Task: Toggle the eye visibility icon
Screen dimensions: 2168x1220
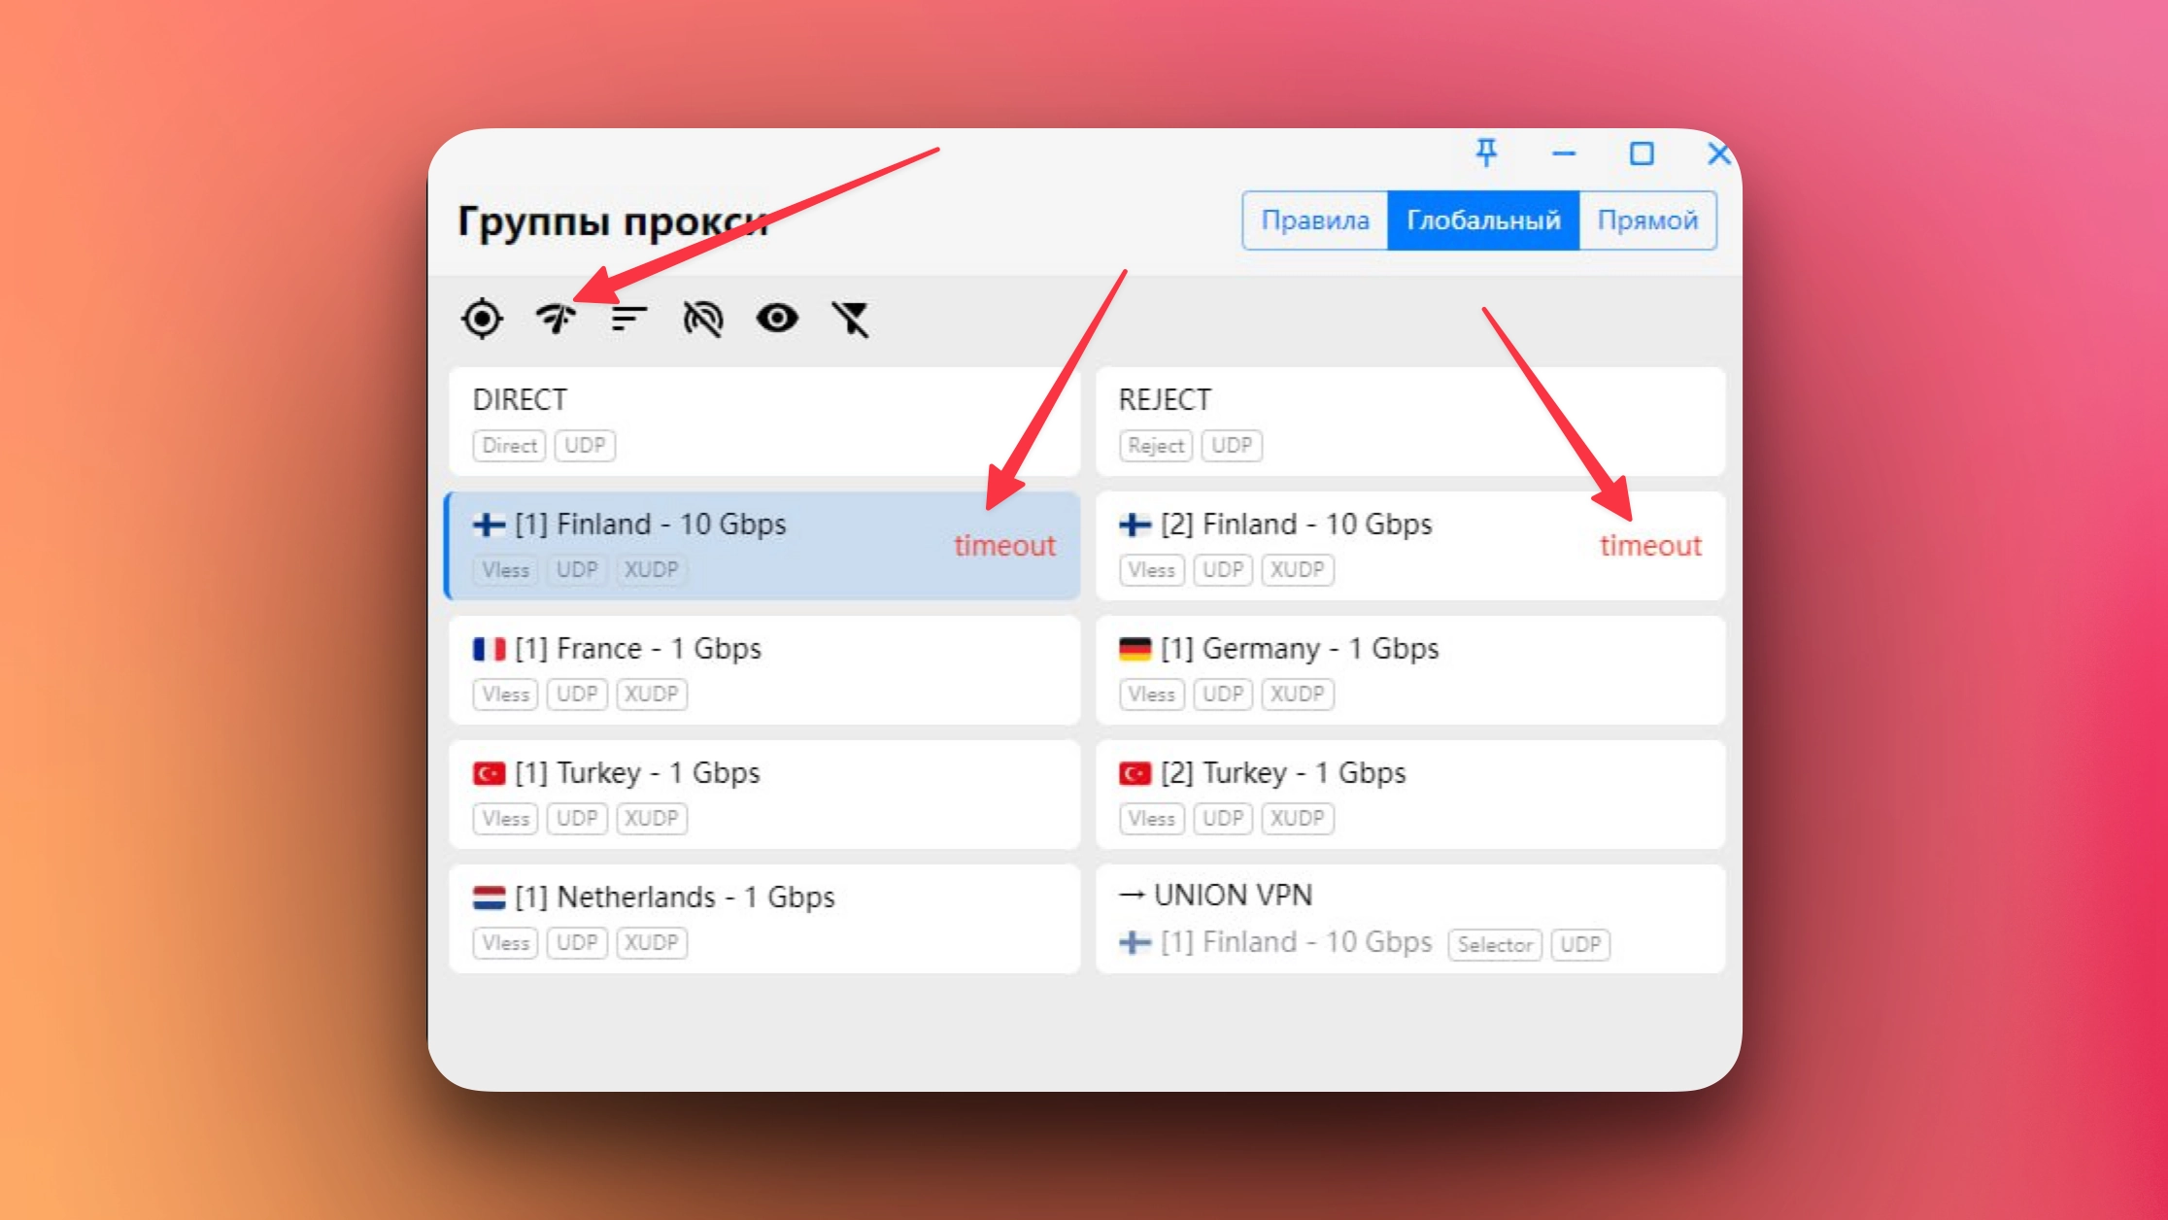Action: point(777,319)
